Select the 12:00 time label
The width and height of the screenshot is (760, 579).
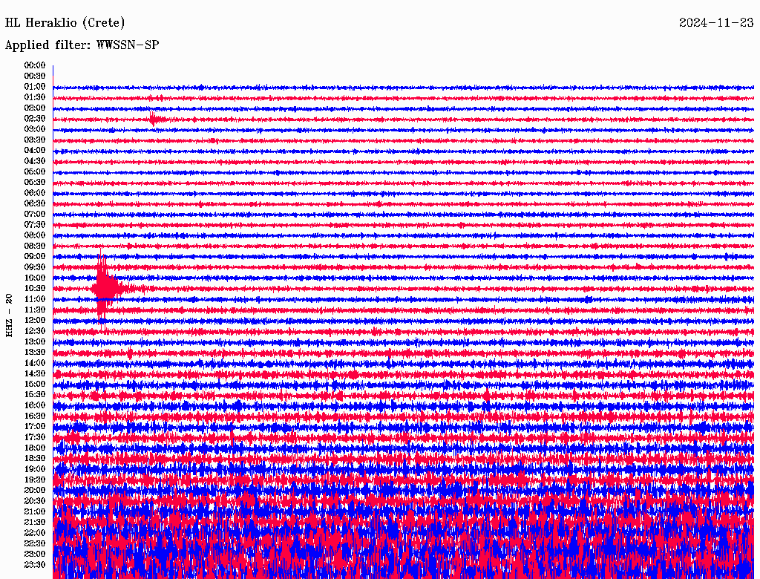coord(34,321)
